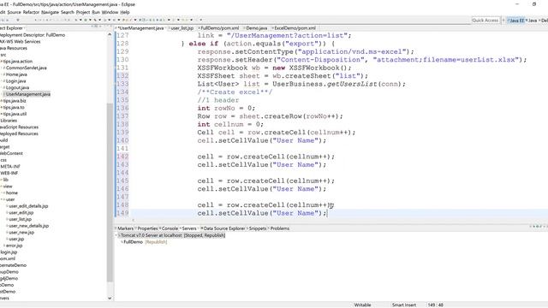Collapse the Tomcat v7.0 Server node
548x308 pixels.
point(117,235)
